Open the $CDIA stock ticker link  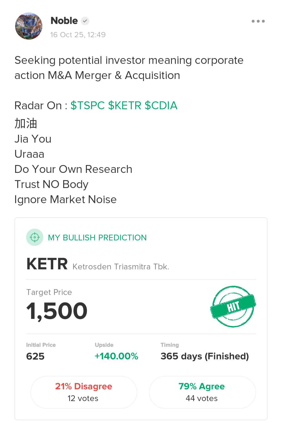[161, 106]
